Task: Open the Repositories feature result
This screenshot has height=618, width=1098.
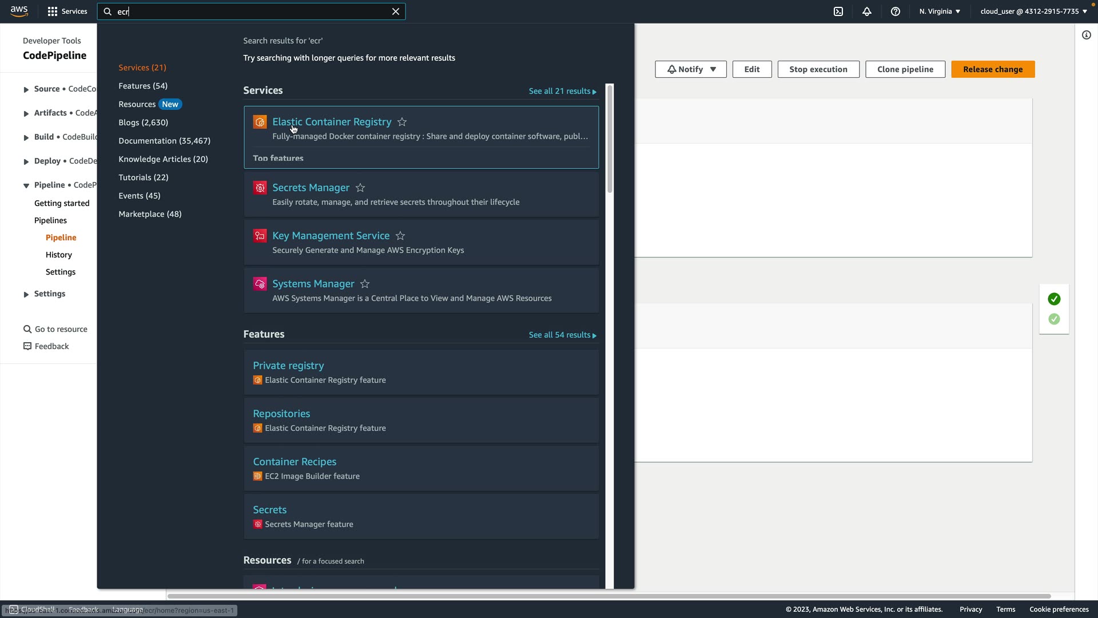Action: [x=281, y=413]
